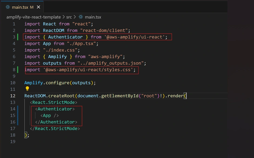The image size is (254, 158).
Task: Click the React icon in the breadcrumb path
Action: pyautogui.click(x=81, y=17)
